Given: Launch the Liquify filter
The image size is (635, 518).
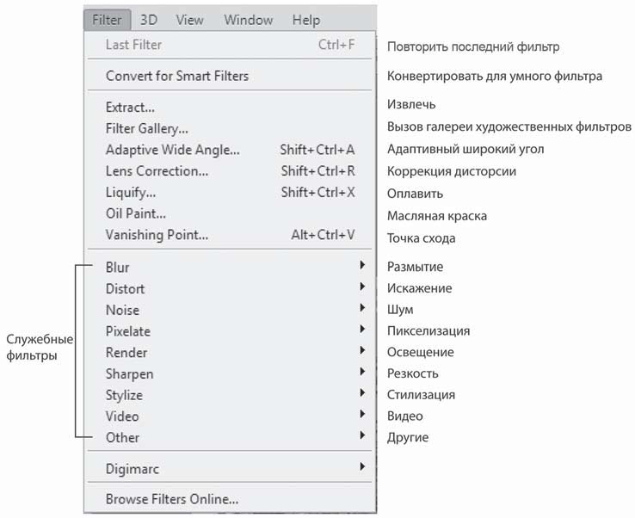Looking at the screenshot, I should pyautogui.click(x=131, y=192).
